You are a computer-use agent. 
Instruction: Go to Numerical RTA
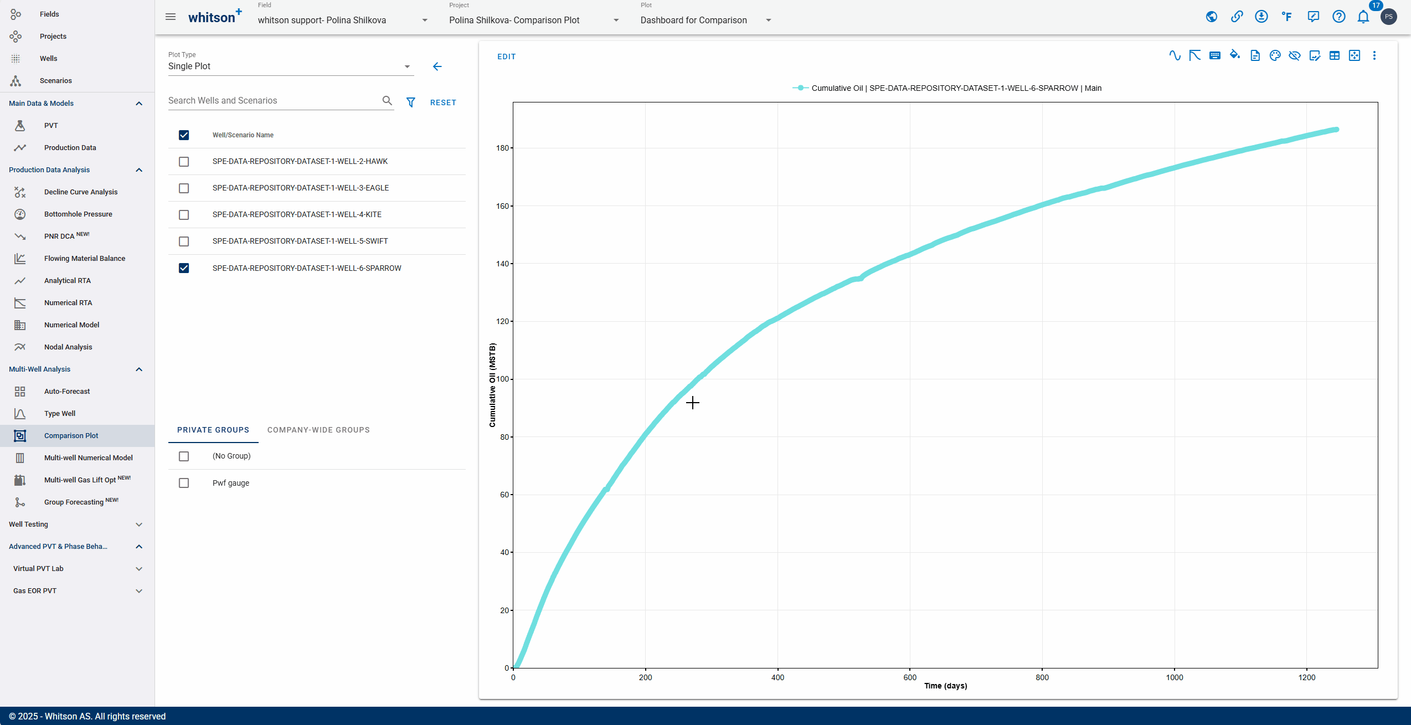[68, 303]
